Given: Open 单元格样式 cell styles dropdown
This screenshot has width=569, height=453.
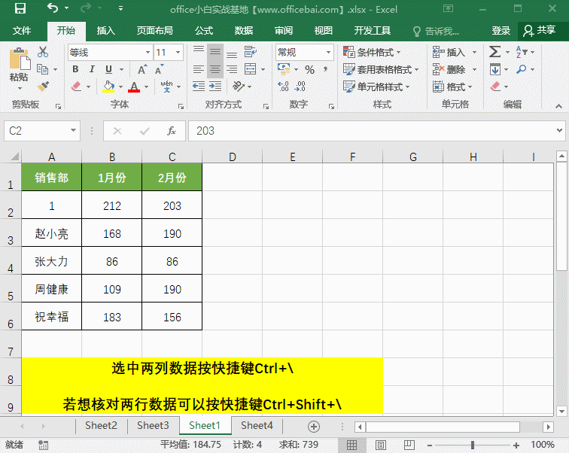Looking at the screenshot, I should (x=376, y=87).
